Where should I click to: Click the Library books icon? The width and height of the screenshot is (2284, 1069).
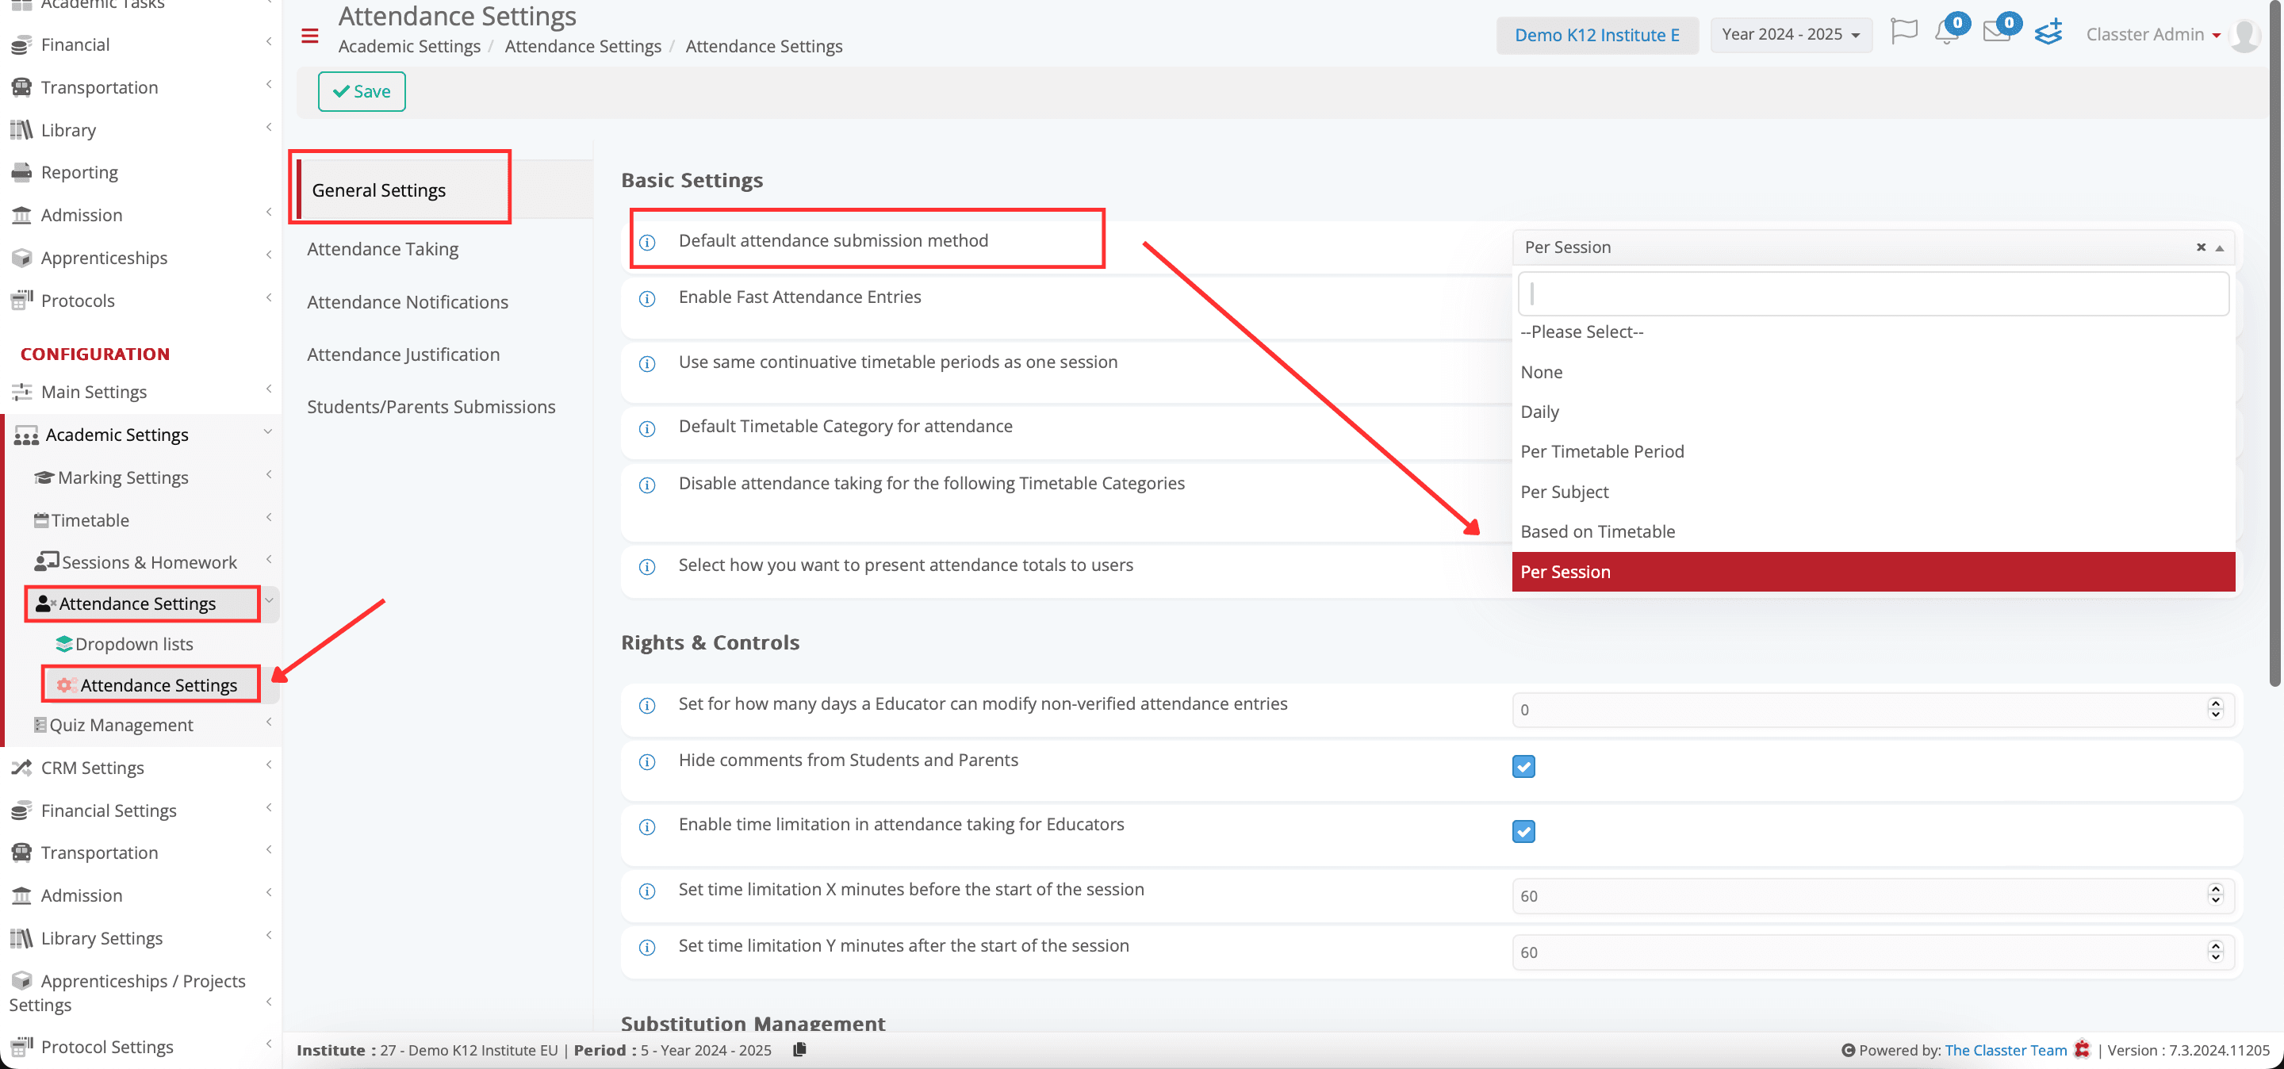(21, 129)
